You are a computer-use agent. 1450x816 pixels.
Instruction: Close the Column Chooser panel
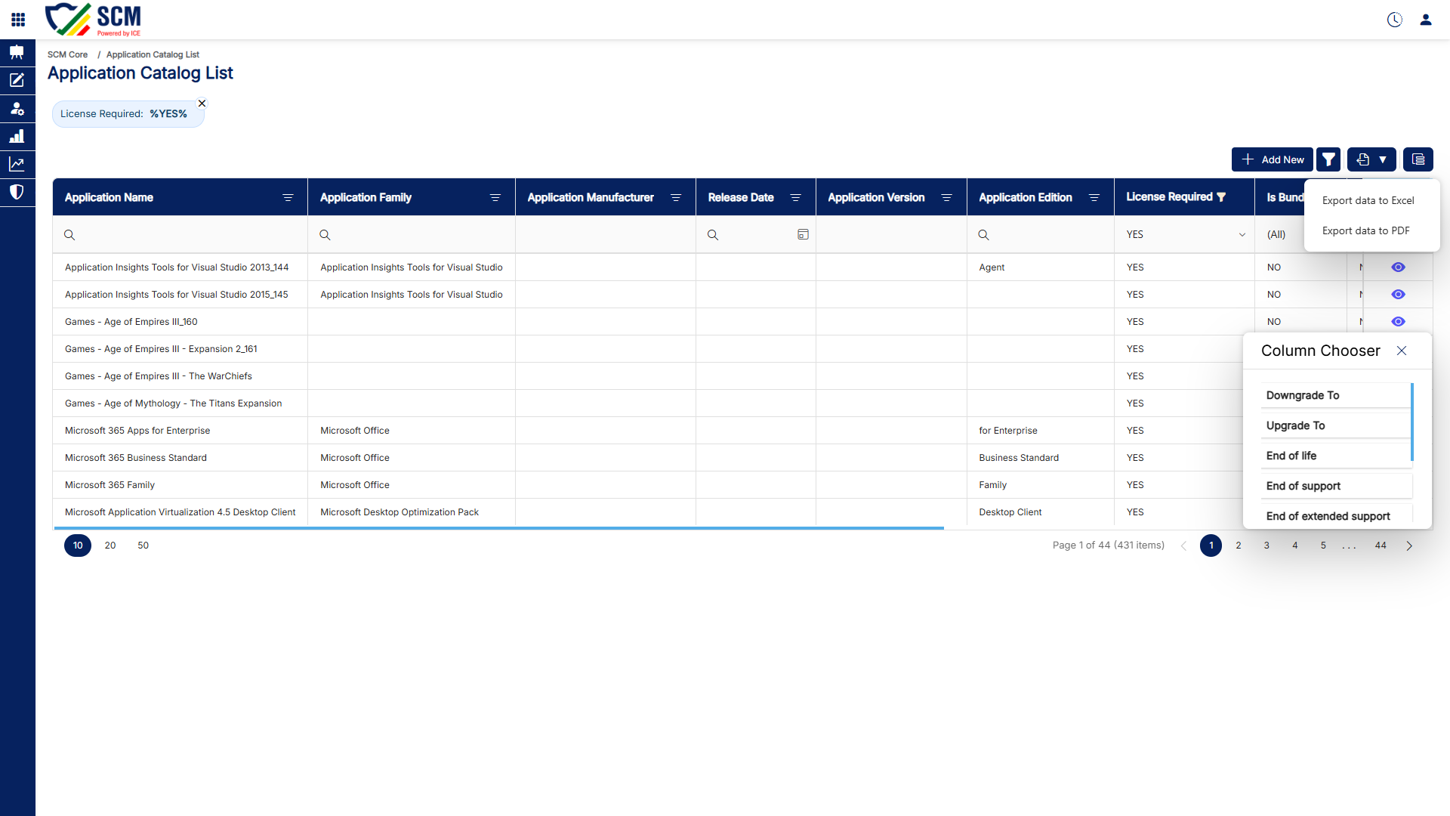[x=1402, y=351]
